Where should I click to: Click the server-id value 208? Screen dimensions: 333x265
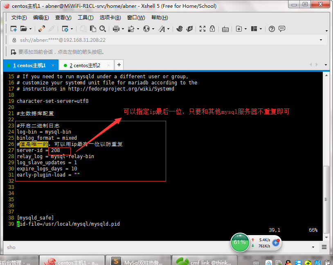click(x=55, y=150)
